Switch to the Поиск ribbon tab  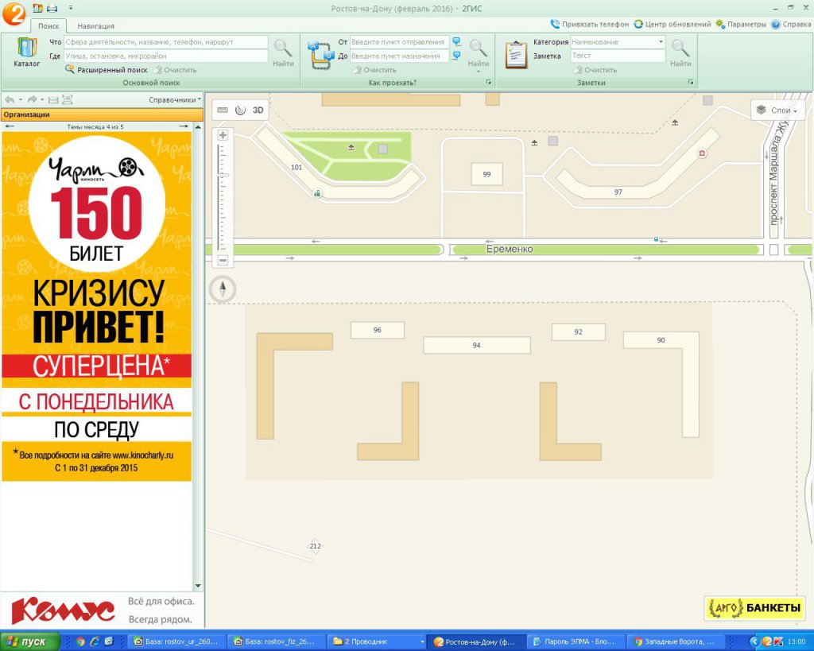[48, 25]
